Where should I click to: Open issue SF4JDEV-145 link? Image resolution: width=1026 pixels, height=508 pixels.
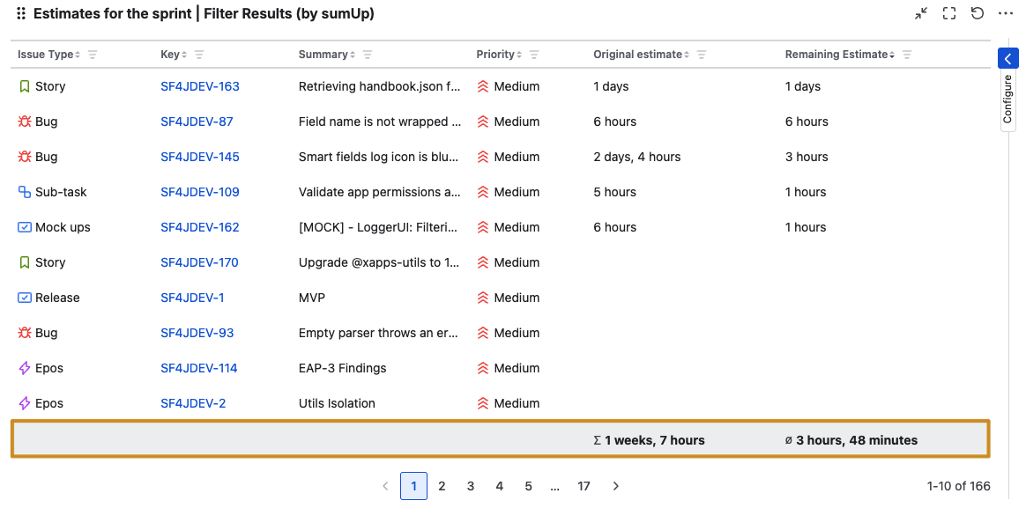point(200,157)
